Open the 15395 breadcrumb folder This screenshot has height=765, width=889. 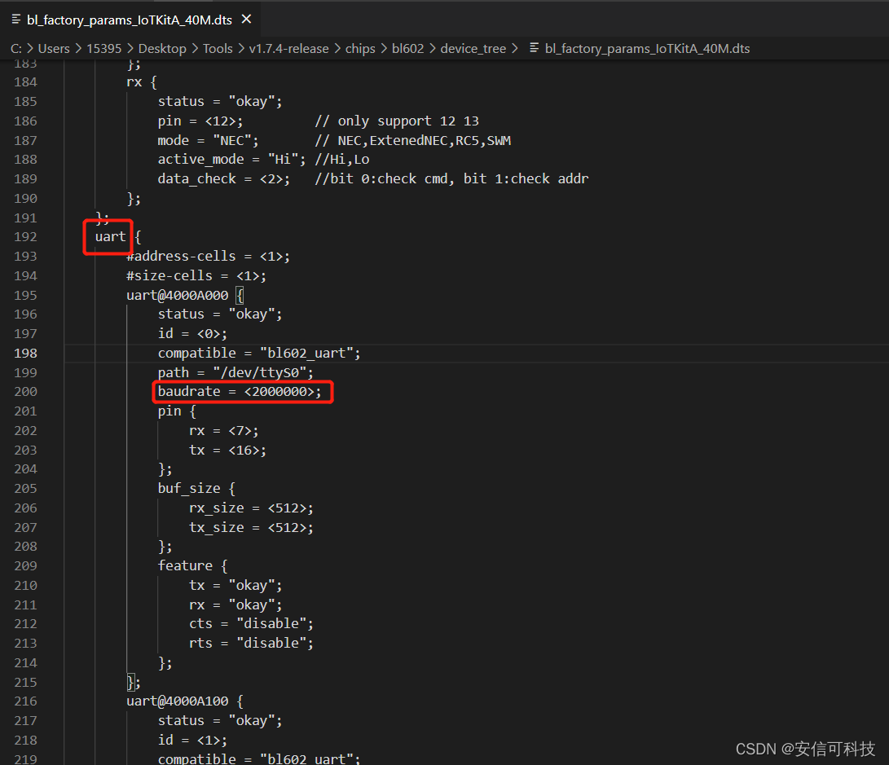pos(103,49)
